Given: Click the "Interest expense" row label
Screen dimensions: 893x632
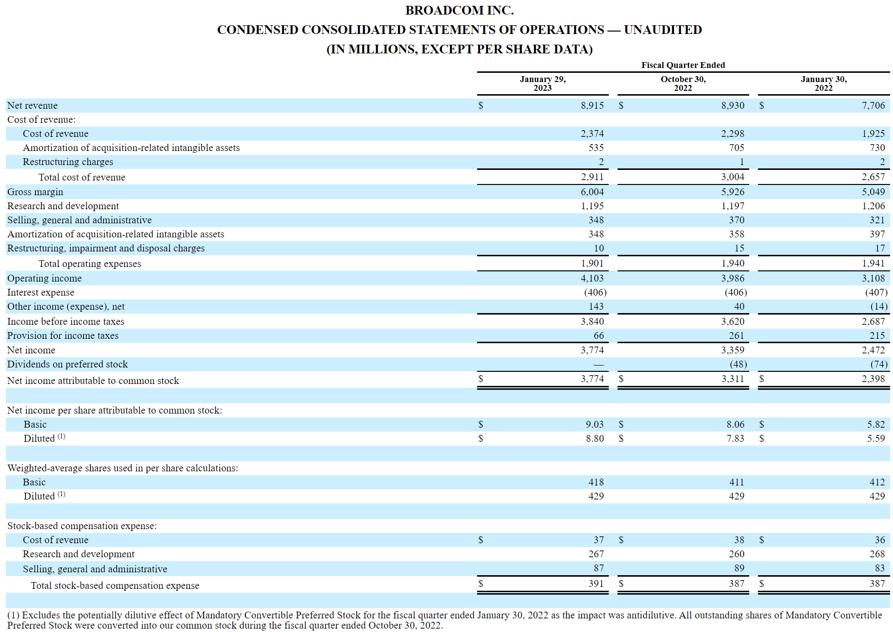Looking at the screenshot, I should 40,292.
